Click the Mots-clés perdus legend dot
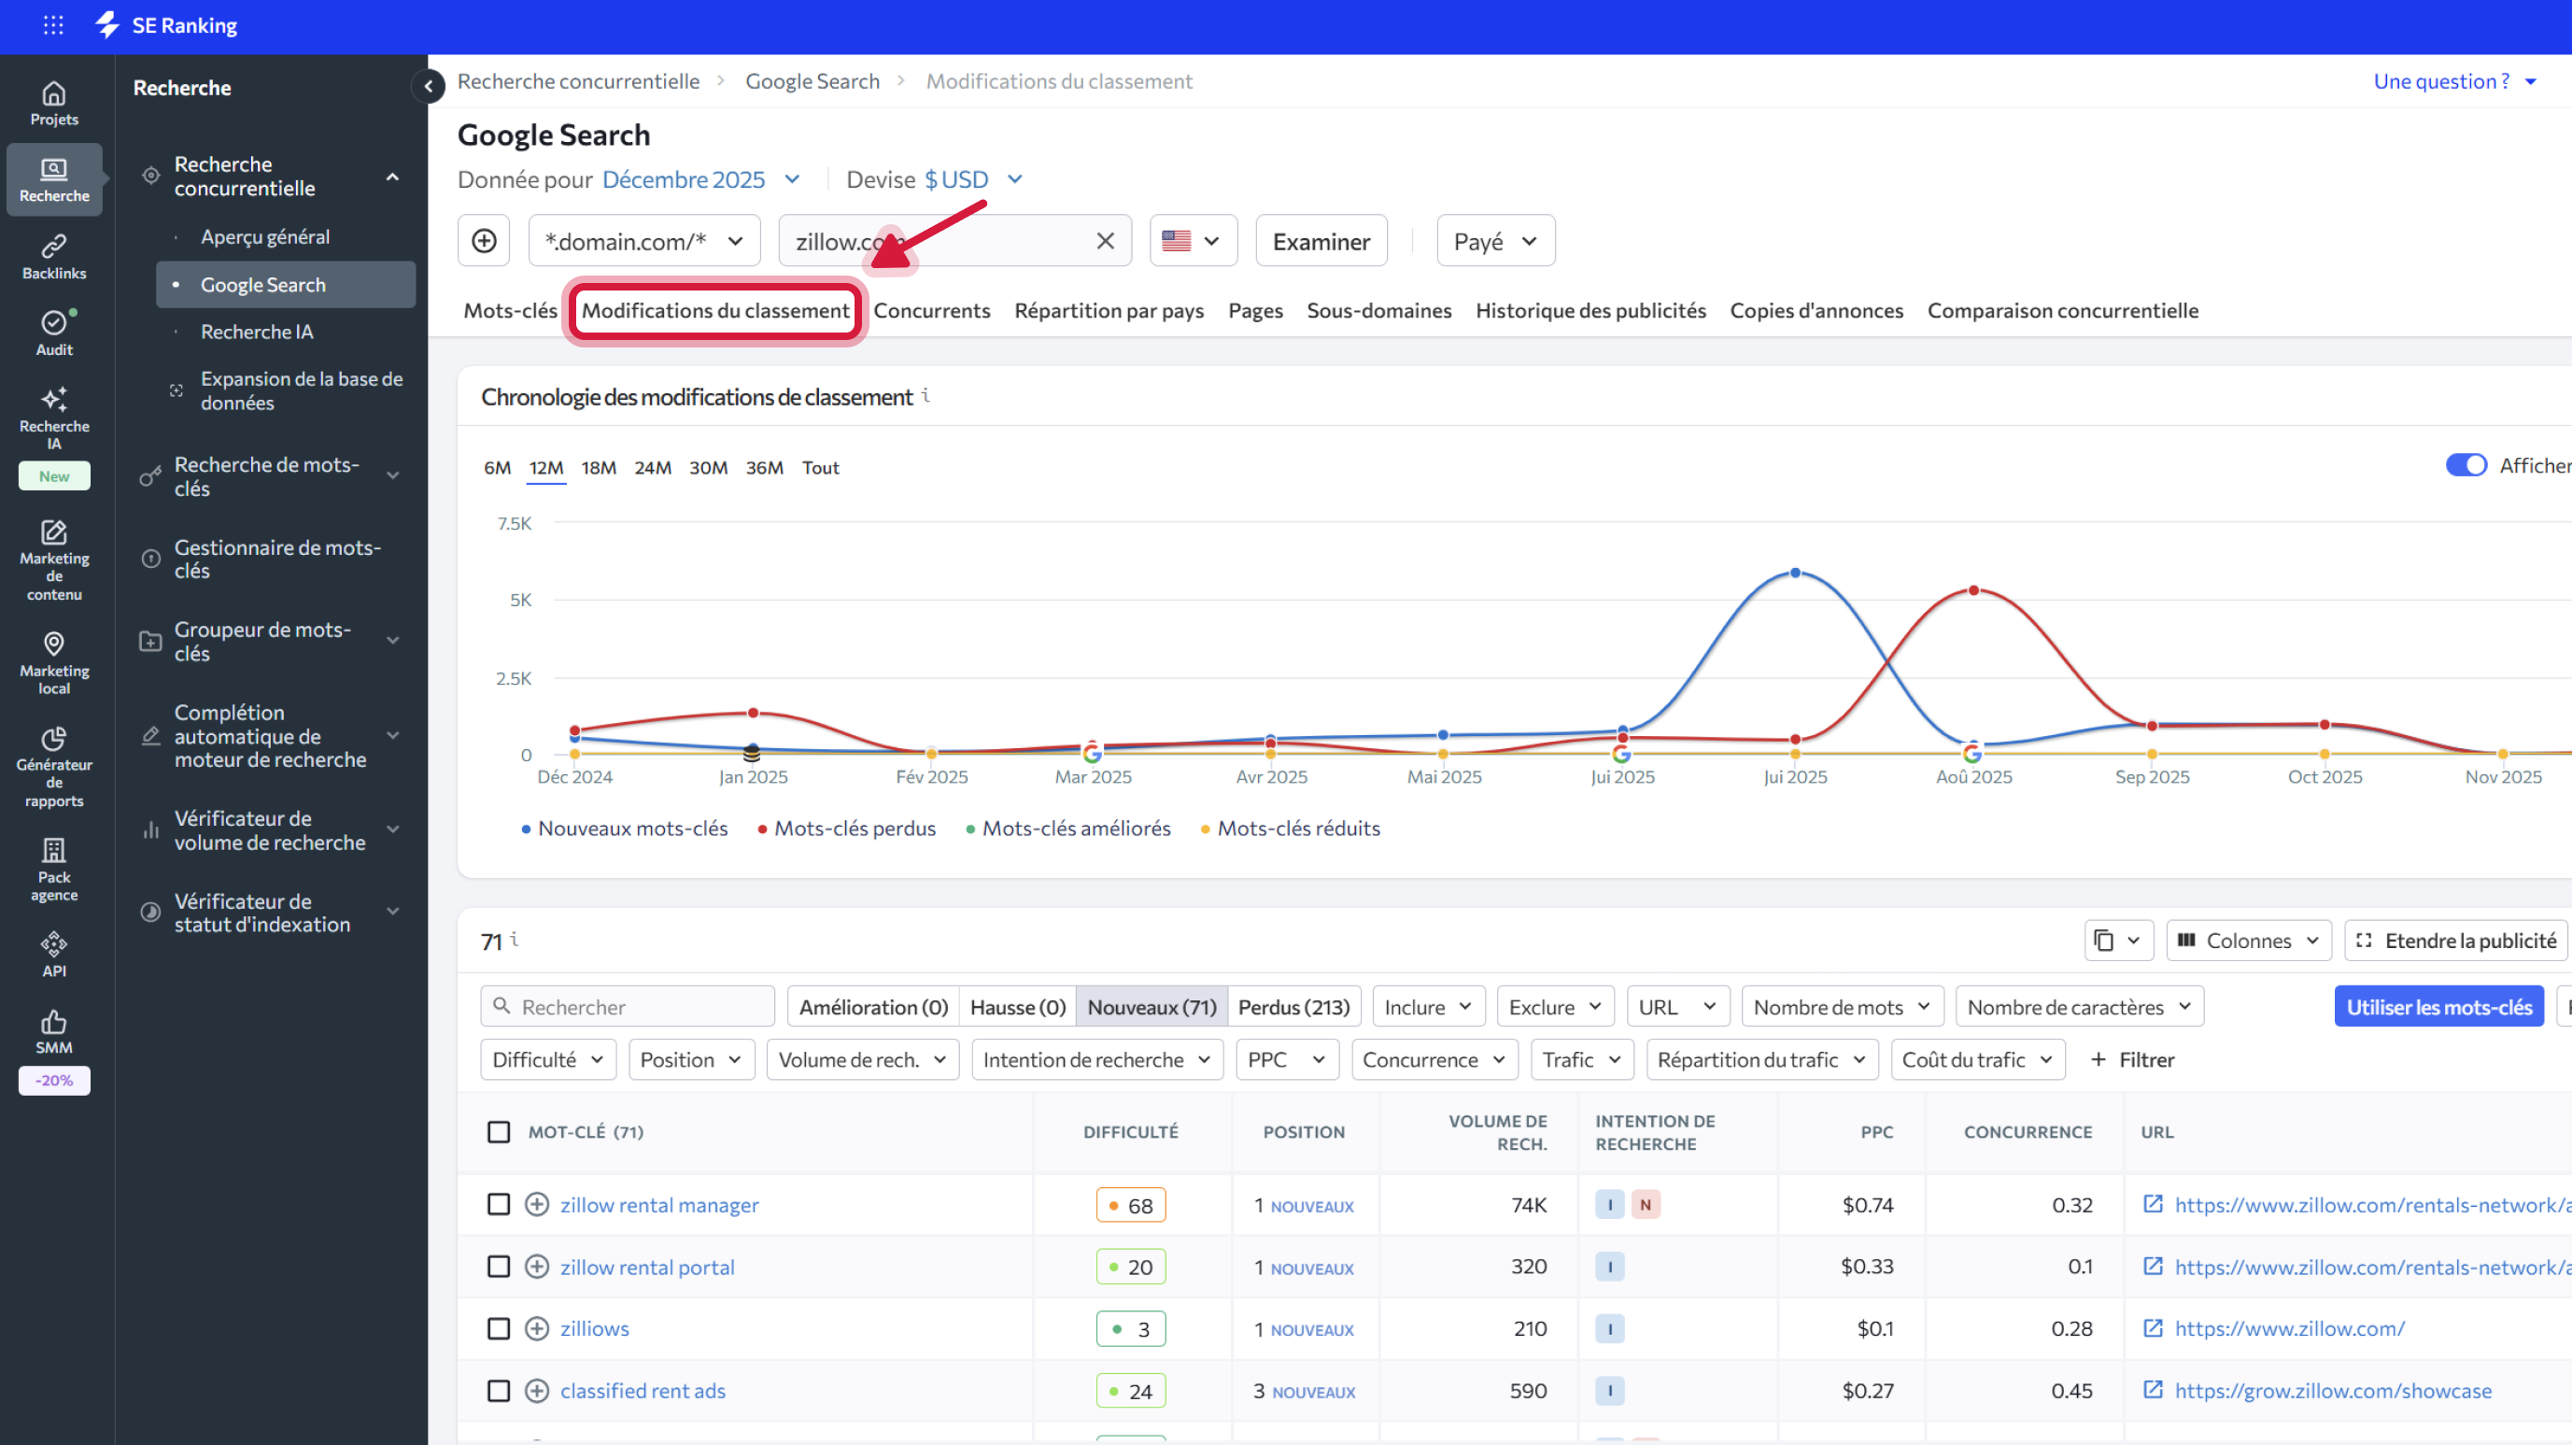The image size is (2572, 1445). pos(762,829)
